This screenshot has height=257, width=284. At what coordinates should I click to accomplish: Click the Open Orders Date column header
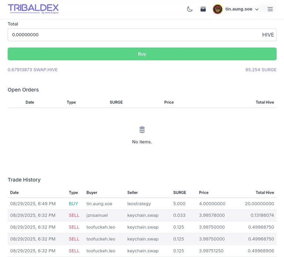pyautogui.click(x=30, y=102)
